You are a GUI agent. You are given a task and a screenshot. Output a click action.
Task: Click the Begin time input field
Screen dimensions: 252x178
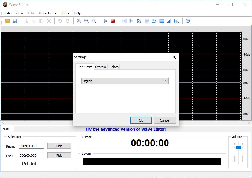click(x=31, y=146)
